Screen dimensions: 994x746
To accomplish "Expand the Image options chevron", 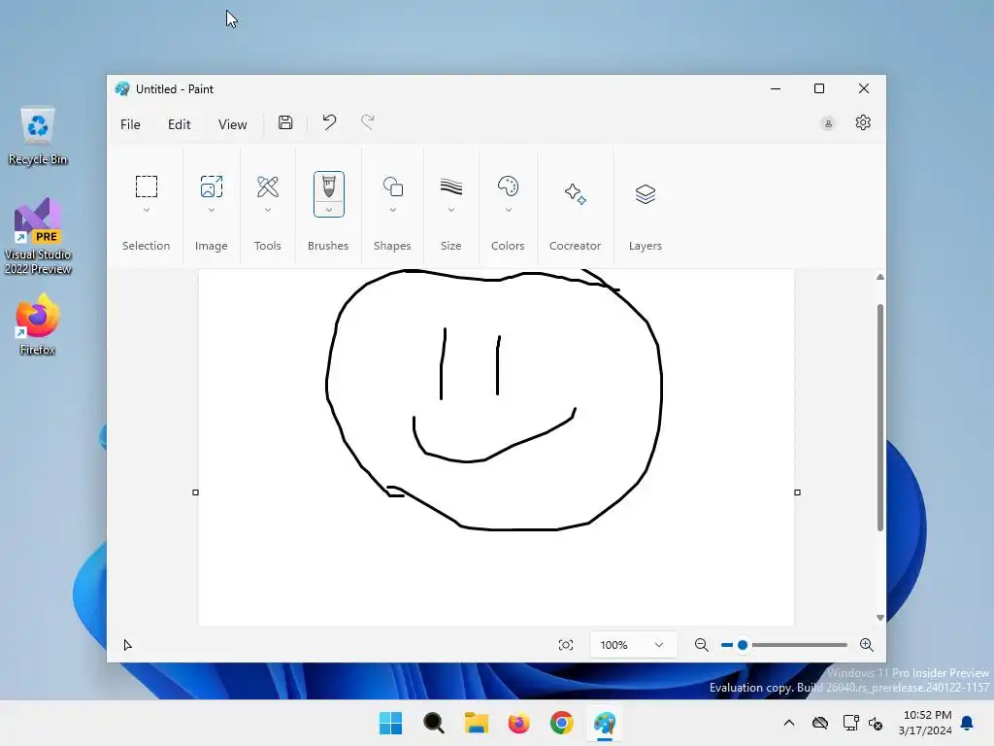I will point(211,210).
